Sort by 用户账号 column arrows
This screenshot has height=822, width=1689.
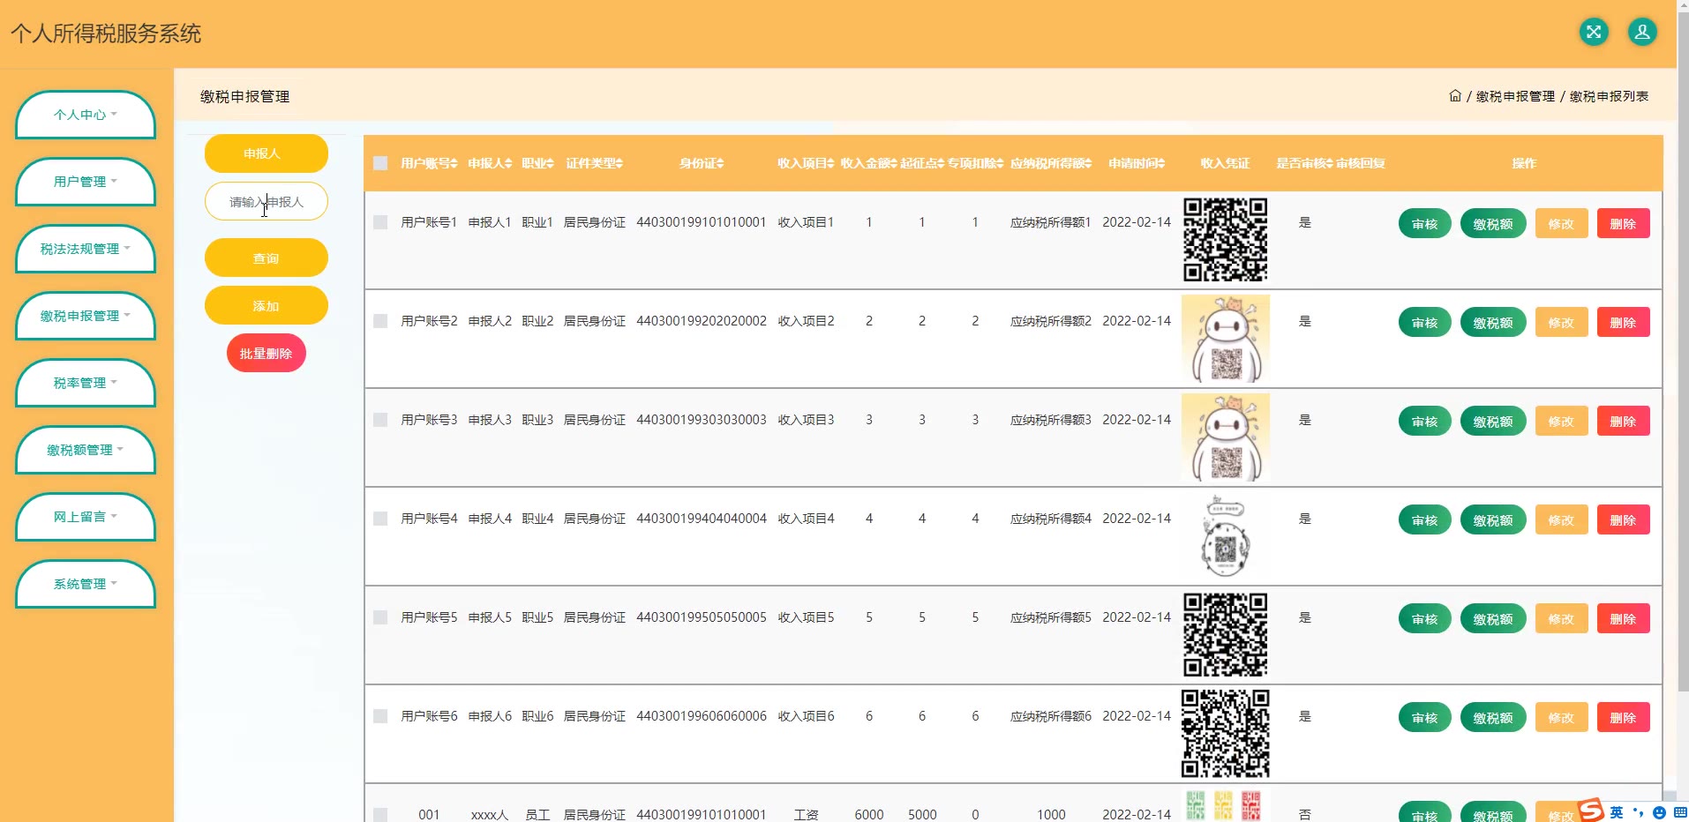click(x=454, y=163)
